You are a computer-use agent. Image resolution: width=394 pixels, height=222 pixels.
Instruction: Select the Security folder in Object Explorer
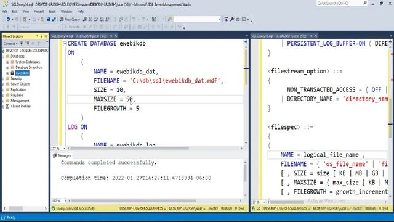[16, 78]
